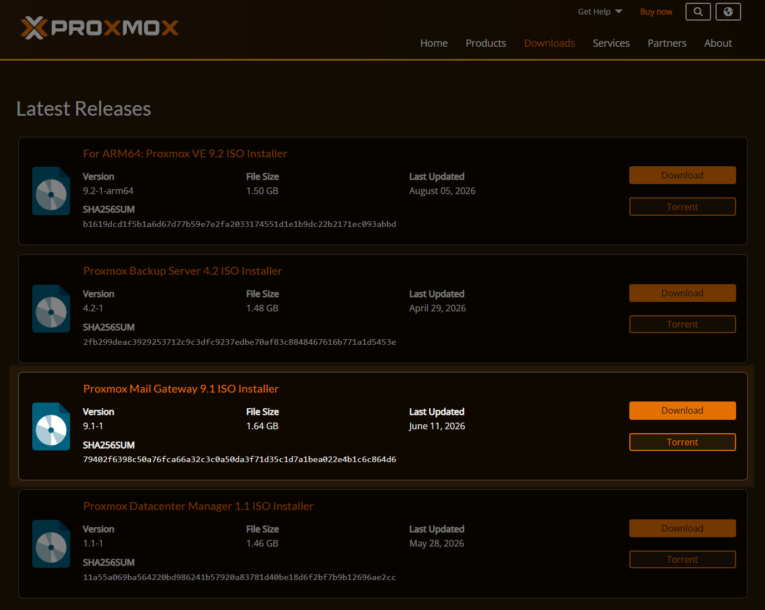Click the file size 1.46 GB

pyautogui.click(x=262, y=543)
